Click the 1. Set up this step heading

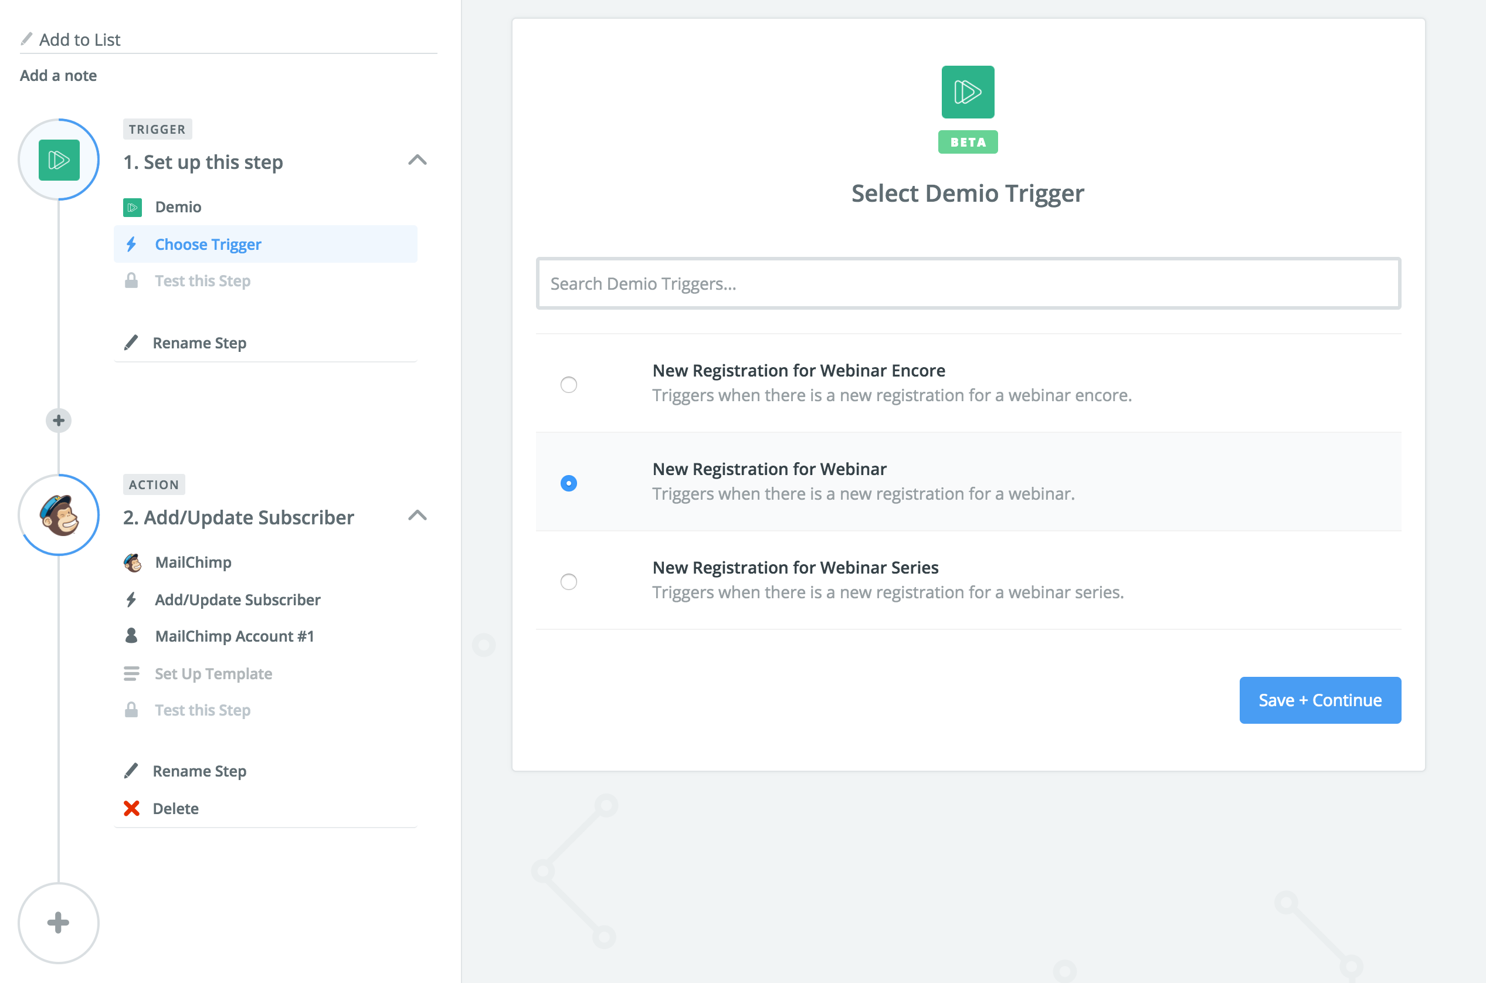tap(203, 162)
